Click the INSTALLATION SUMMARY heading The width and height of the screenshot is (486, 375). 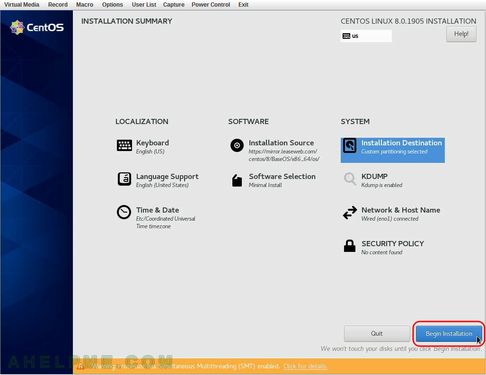[x=127, y=21]
